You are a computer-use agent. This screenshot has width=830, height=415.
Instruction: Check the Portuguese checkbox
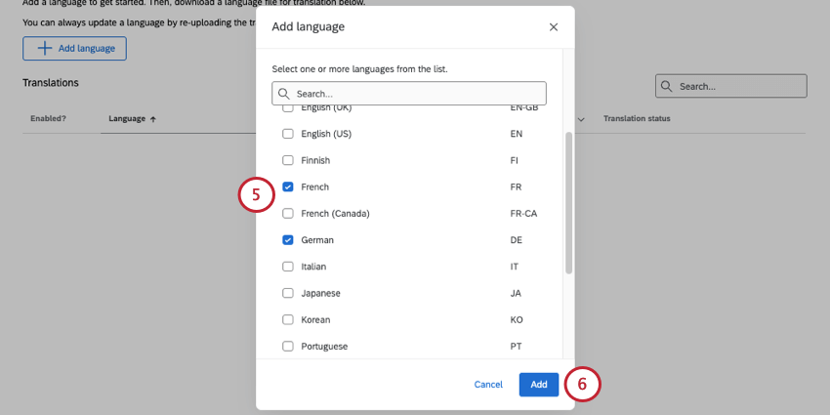288,346
